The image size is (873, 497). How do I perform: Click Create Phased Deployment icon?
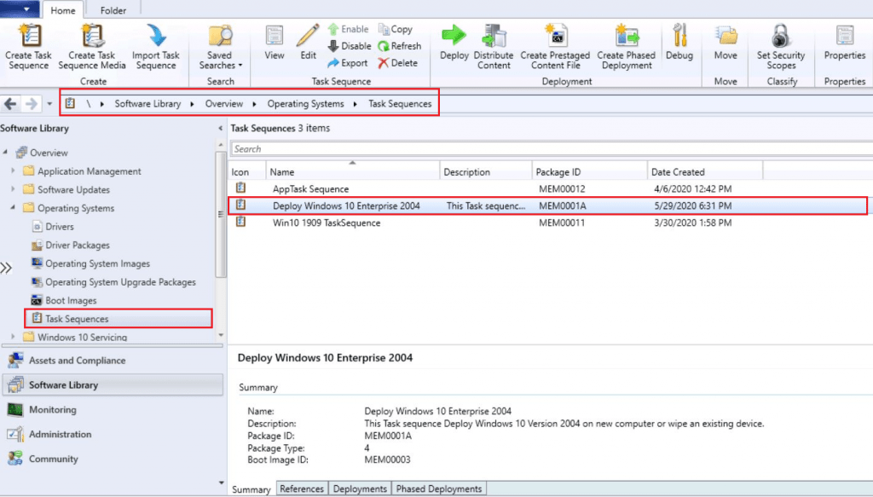[x=627, y=36]
